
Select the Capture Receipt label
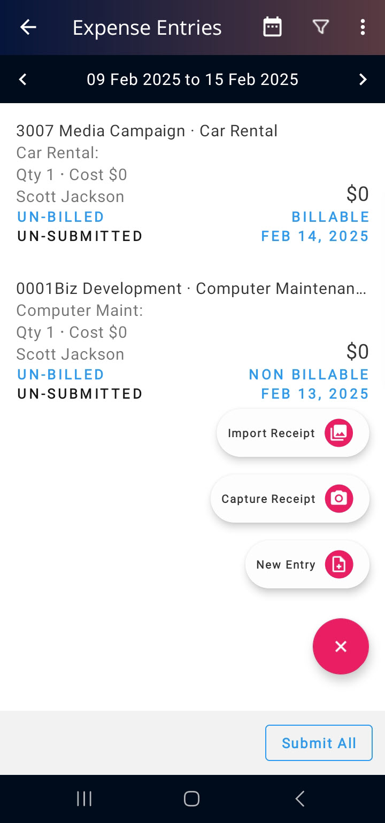268,499
